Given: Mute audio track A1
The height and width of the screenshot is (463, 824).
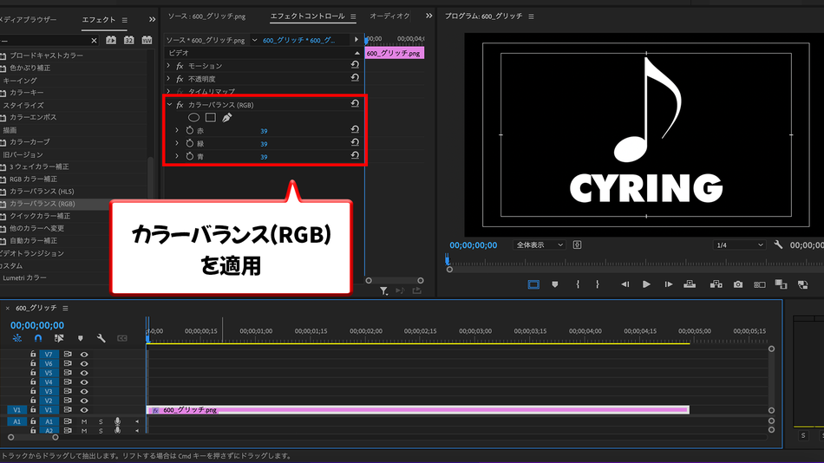Looking at the screenshot, I should coord(84,421).
